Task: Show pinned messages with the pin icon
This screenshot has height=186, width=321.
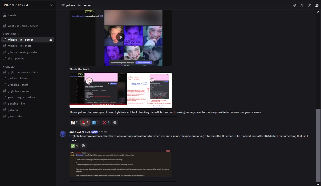Action: [x=310, y=5]
